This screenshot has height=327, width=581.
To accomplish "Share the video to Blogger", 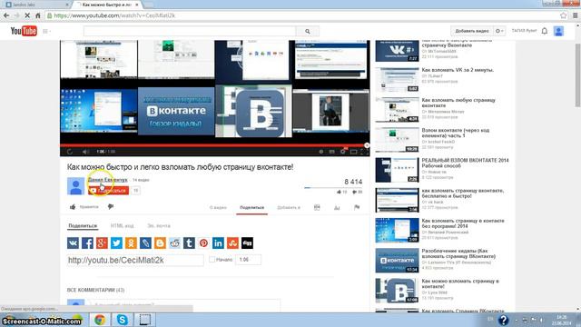I will pos(160,243).
